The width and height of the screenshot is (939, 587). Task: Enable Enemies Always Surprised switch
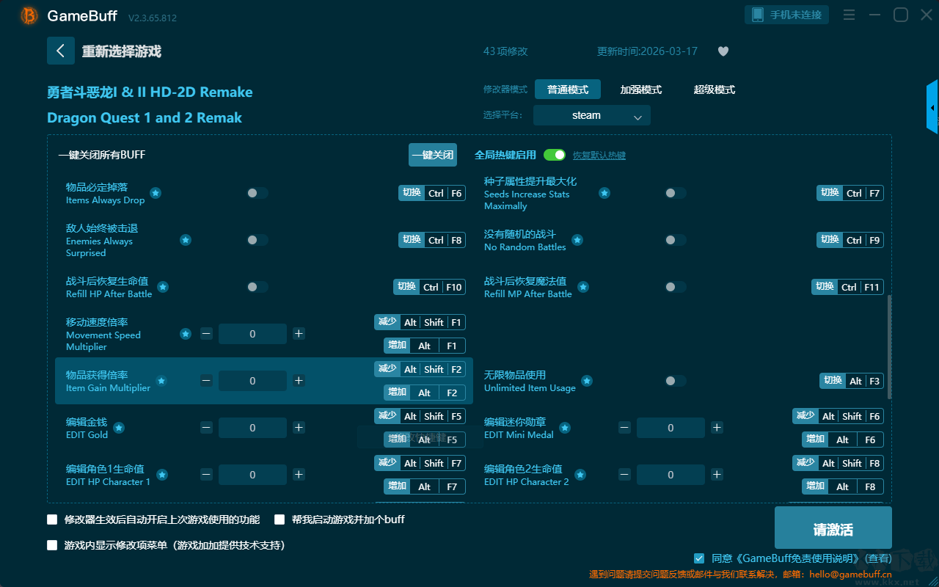(x=257, y=240)
